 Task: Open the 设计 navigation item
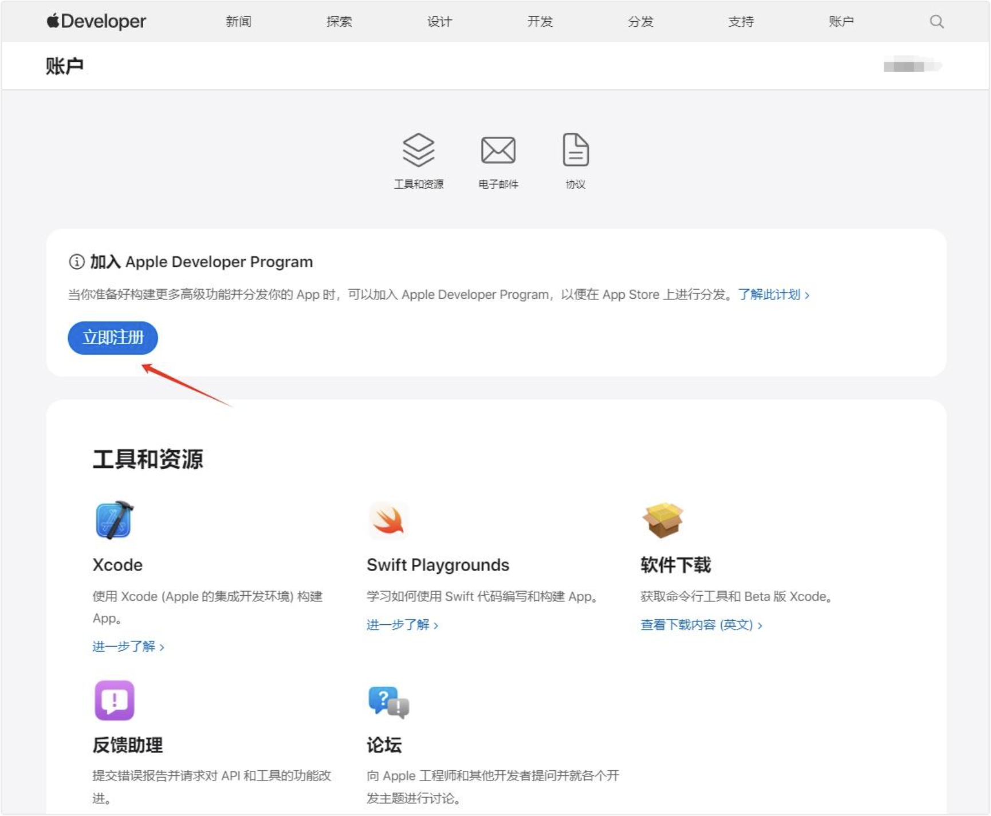pyautogui.click(x=439, y=22)
